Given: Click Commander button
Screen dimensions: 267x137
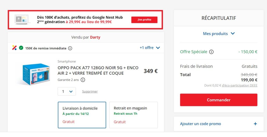Looking at the screenshot, I should 219,100.
